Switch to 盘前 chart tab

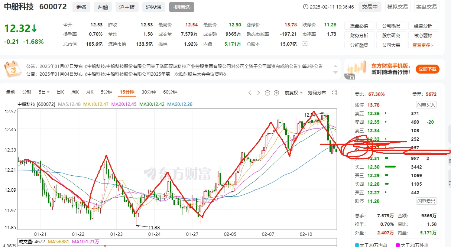(x=11, y=92)
